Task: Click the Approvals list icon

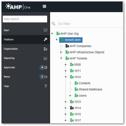Action: click(46, 67)
